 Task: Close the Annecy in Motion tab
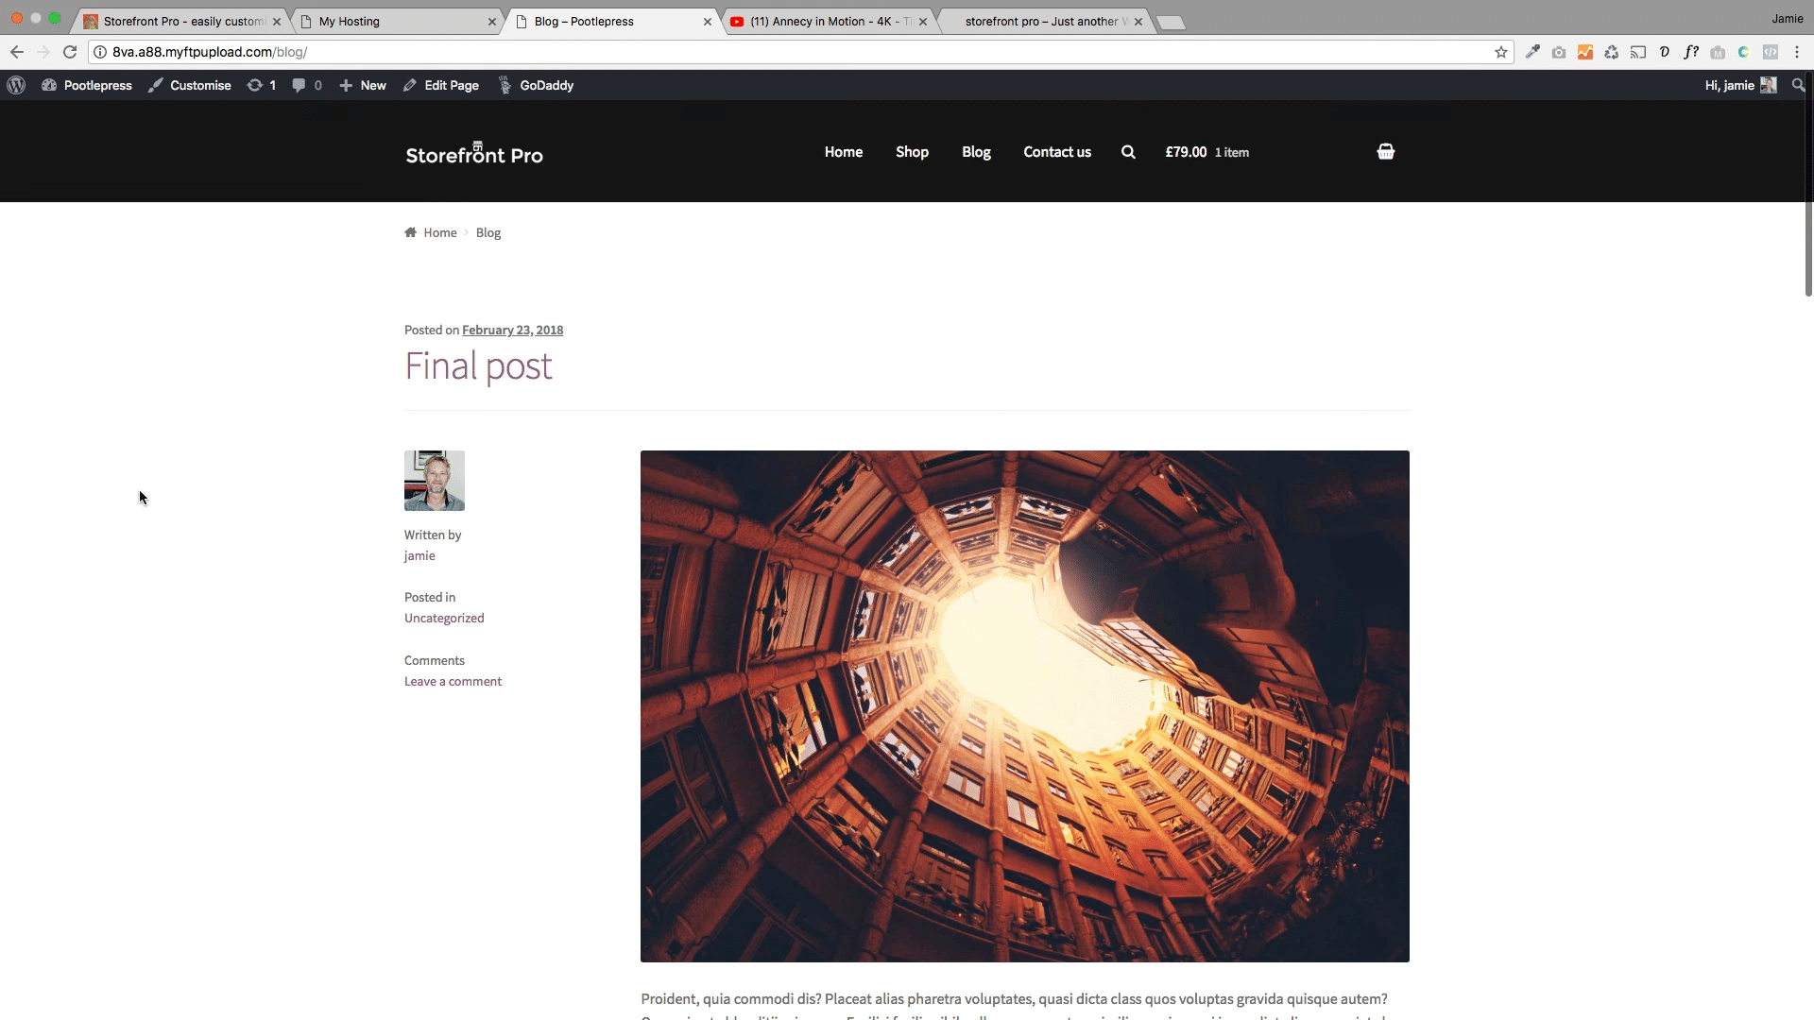[923, 22]
